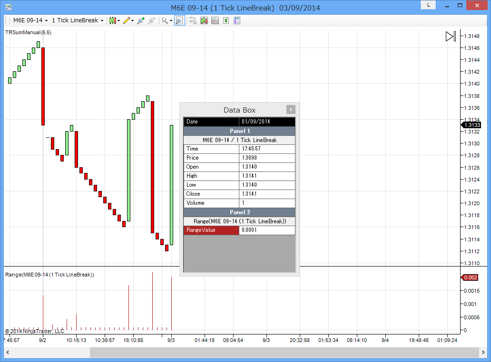Open the data series candlestick icon
The image size is (491, 362).
204,20
